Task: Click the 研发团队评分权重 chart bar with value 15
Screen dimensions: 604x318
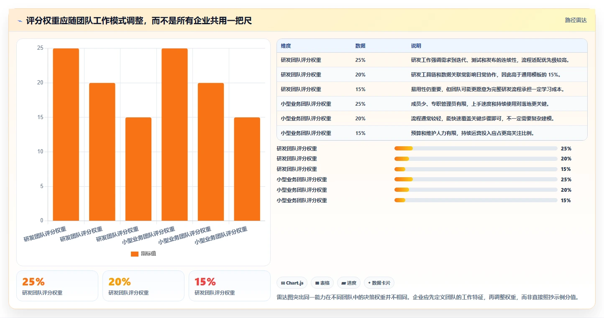Action: click(x=138, y=169)
